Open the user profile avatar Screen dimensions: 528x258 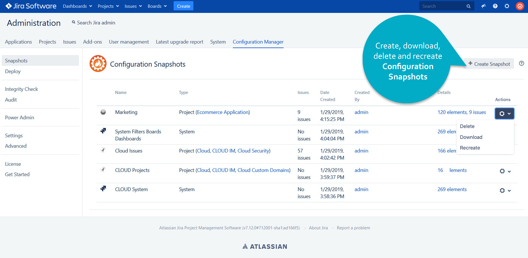(520, 6)
